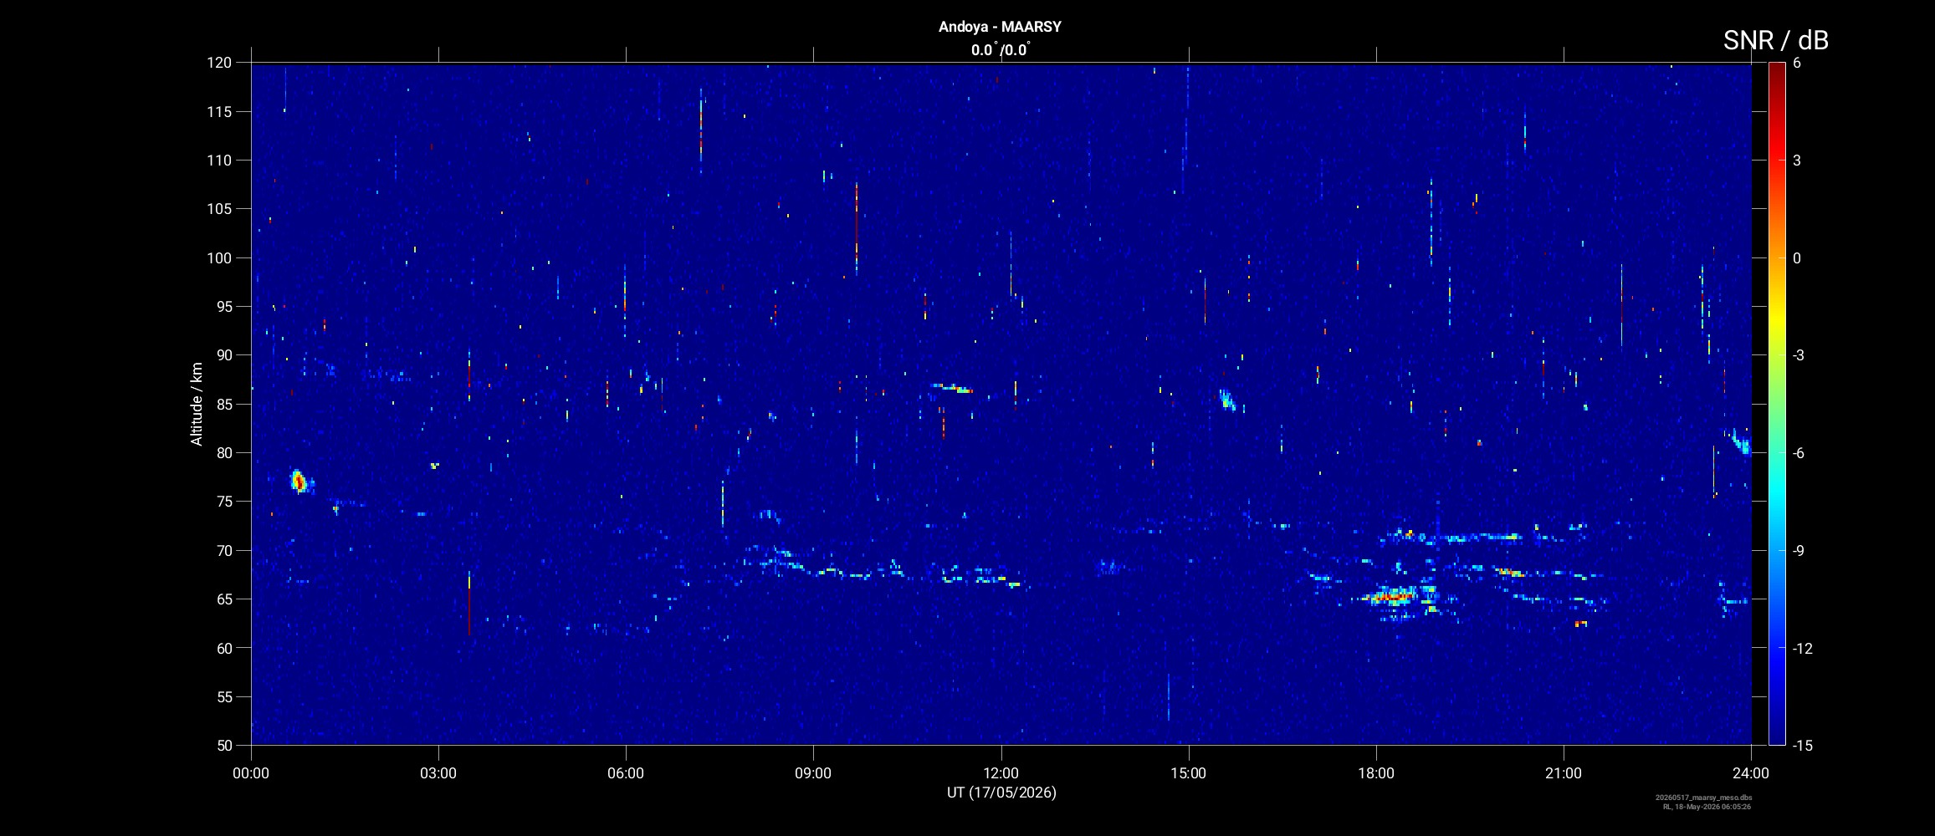Click the altitude tick label "85"
Image resolution: width=1935 pixels, height=836 pixels.
click(x=223, y=405)
